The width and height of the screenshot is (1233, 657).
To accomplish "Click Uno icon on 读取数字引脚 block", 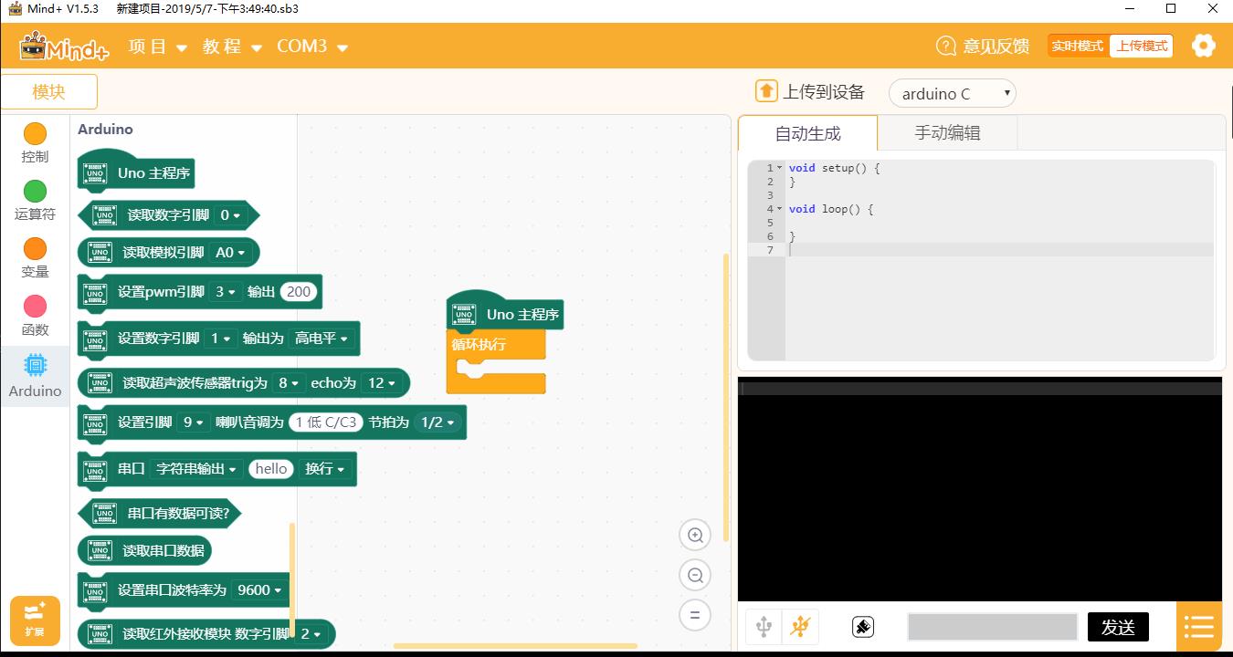I will click(105, 215).
